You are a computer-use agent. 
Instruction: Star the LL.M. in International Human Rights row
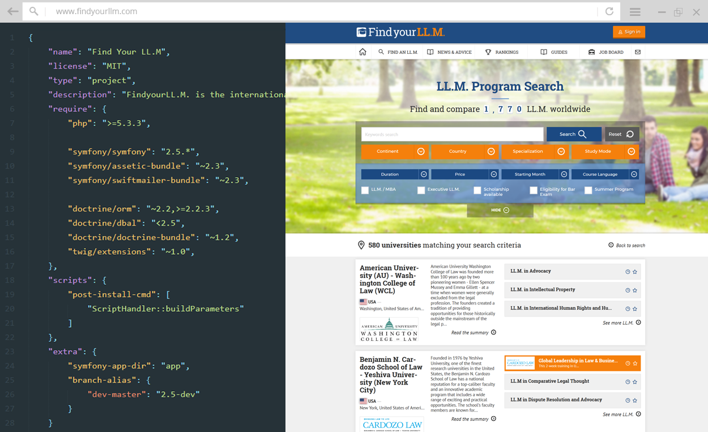pos(635,309)
